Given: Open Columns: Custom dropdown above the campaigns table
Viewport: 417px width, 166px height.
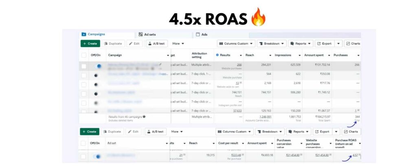Looking at the screenshot, I should [236, 44].
